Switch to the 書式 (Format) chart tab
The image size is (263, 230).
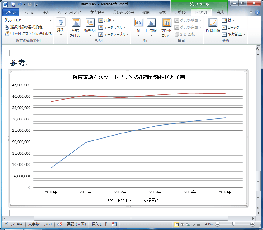[220, 12]
